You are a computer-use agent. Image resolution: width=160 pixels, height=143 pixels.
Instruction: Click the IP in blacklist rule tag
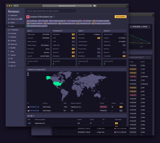pos(43,21)
